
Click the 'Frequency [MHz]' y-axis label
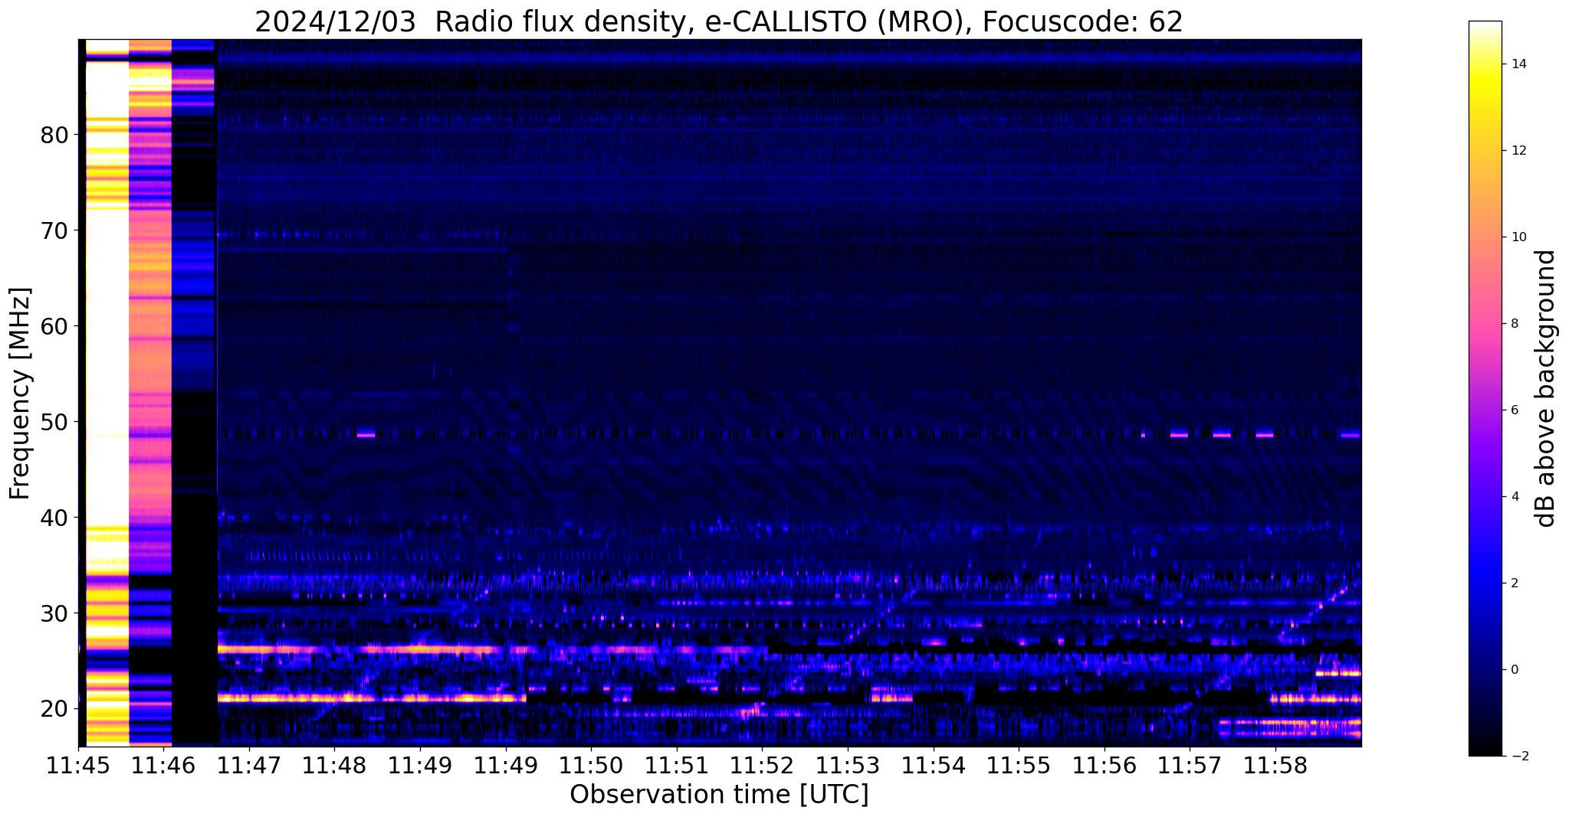click(x=21, y=394)
